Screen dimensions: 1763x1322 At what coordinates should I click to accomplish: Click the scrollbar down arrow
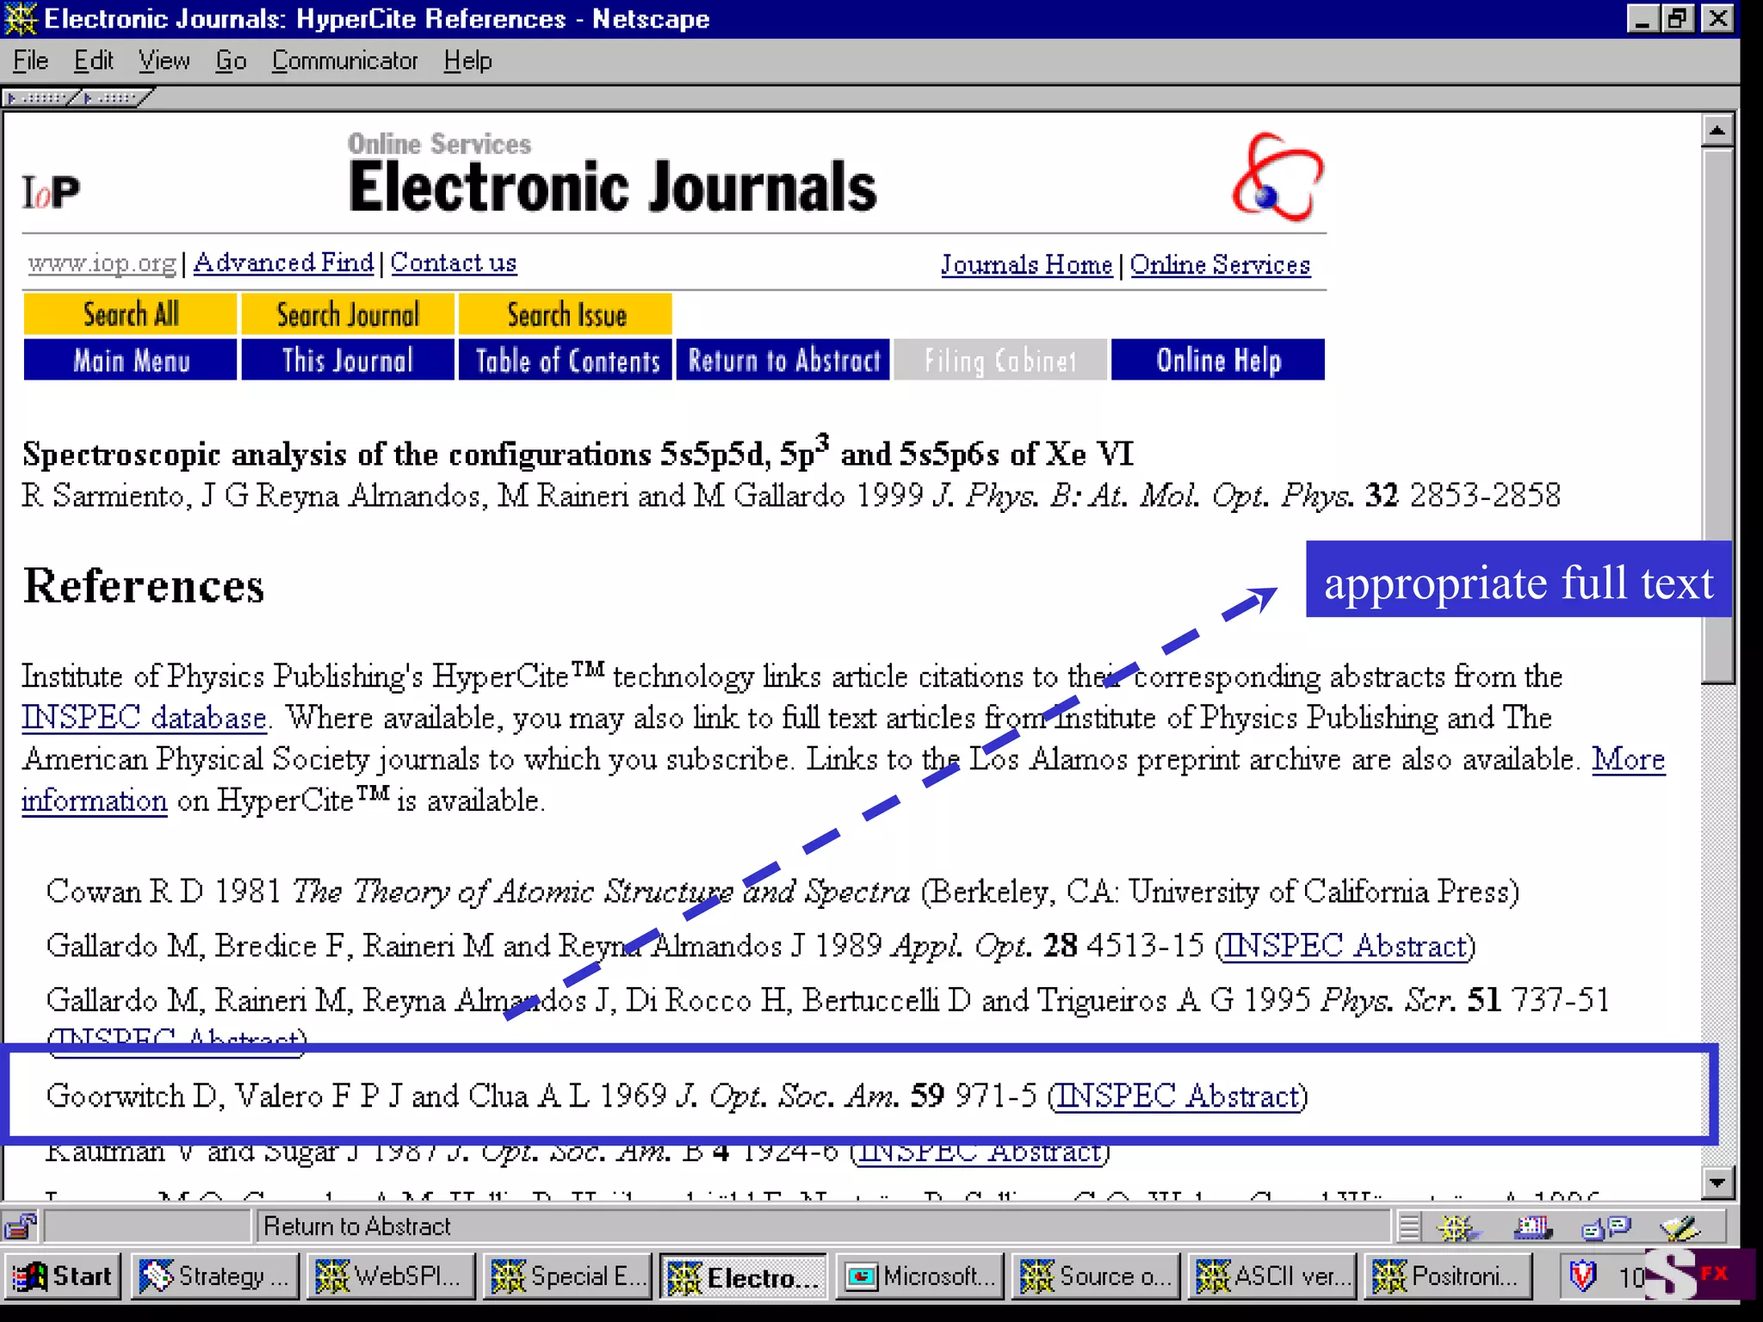pos(1717,1183)
